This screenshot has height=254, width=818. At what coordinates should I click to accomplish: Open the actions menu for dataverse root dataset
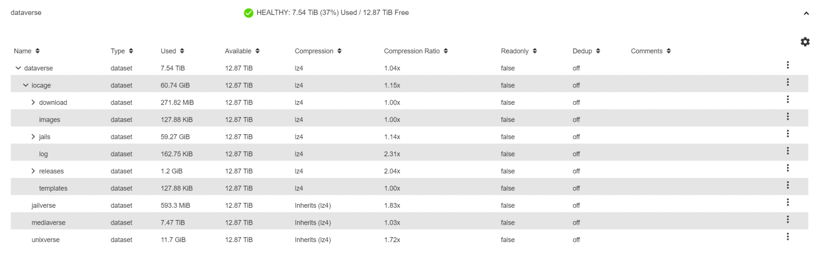tap(787, 65)
